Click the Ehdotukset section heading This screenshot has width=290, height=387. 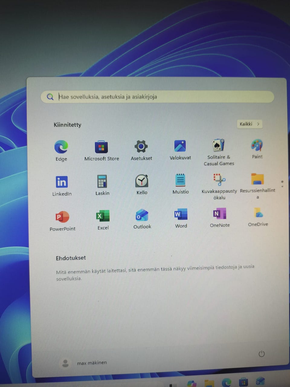[71, 258]
